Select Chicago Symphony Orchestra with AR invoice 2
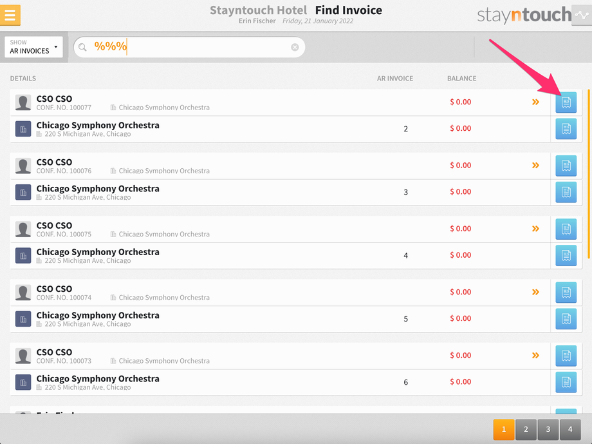Viewport: 592px width, 444px height. click(x=98, y=125)
